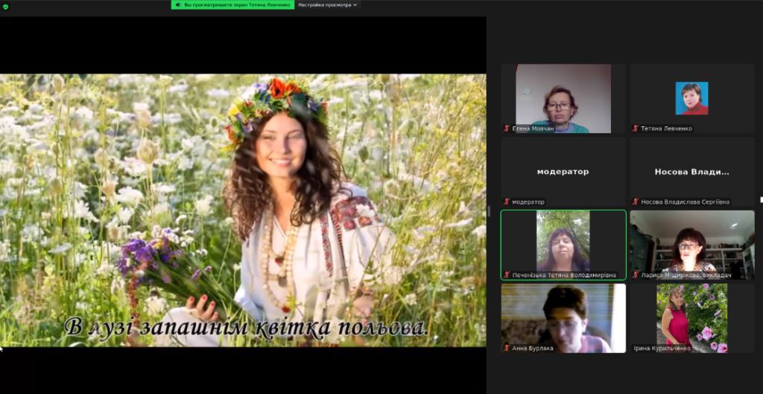Select Анна Бурлака video tile
Screen dimensions: 763x394
(563, 318)
